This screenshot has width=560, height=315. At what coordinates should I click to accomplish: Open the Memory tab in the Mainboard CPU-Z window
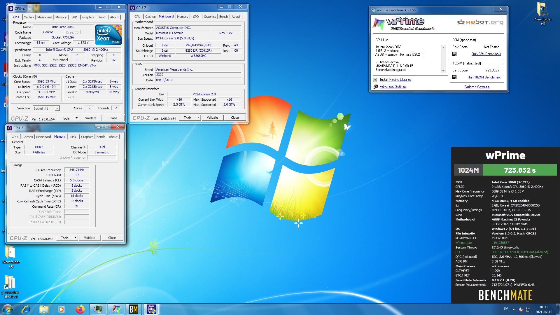(183, 17)
